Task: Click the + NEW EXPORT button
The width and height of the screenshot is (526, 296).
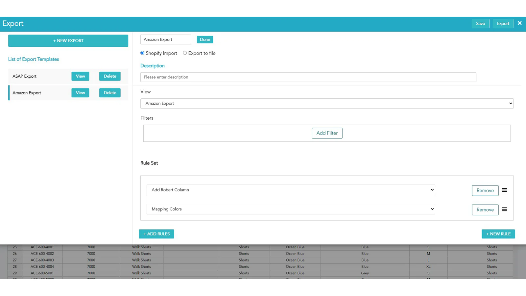Action: [68, 41]
